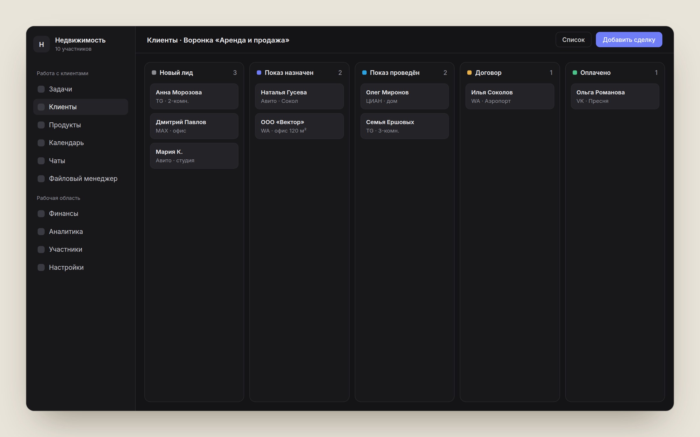Click the Настройки sidebar icon

(x=41, y=267)
